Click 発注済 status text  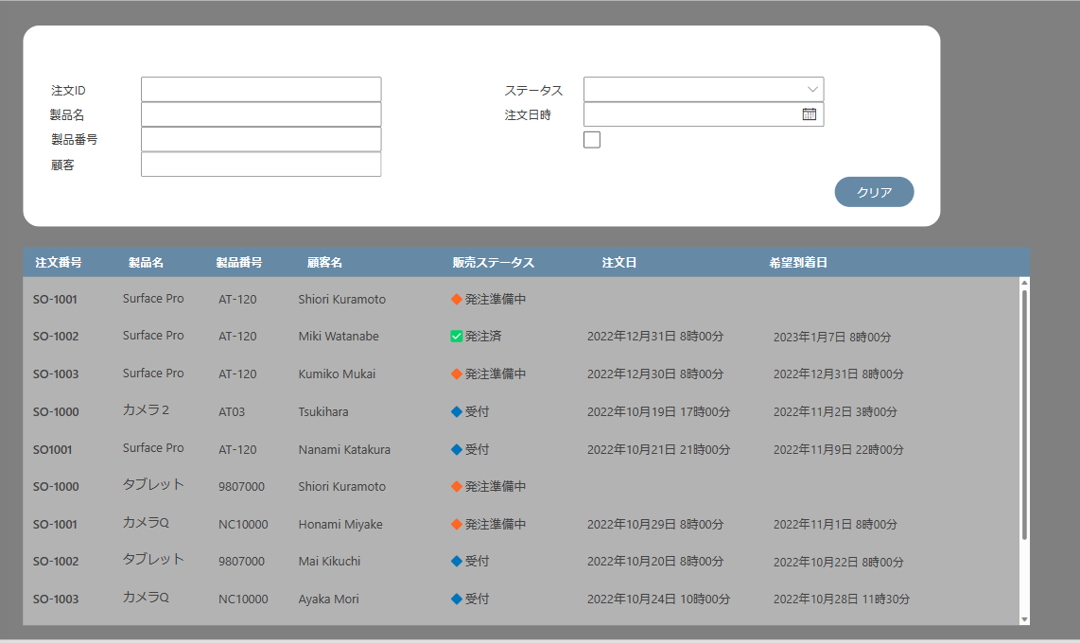point(483,336)
